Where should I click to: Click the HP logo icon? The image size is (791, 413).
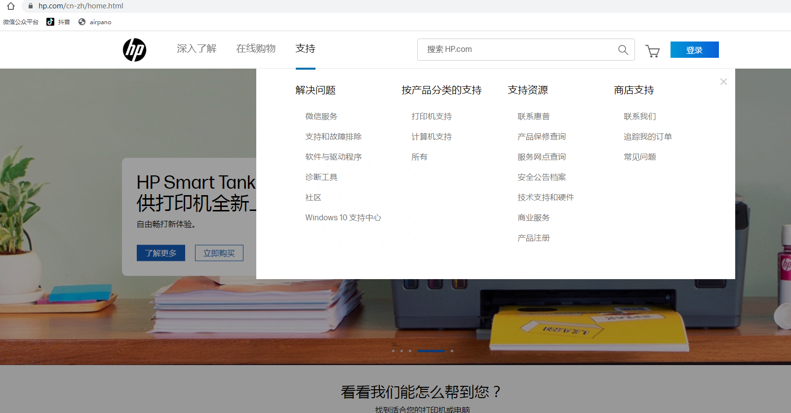pos(134,50)
